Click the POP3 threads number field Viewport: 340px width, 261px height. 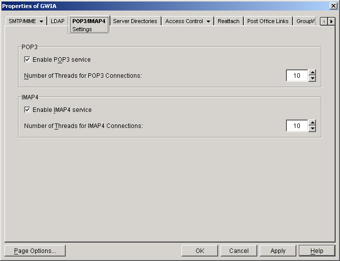point(297,75)
